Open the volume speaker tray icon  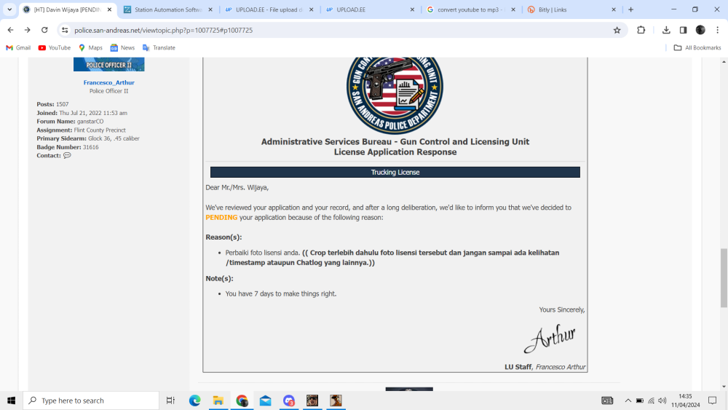tap(662, 401)
